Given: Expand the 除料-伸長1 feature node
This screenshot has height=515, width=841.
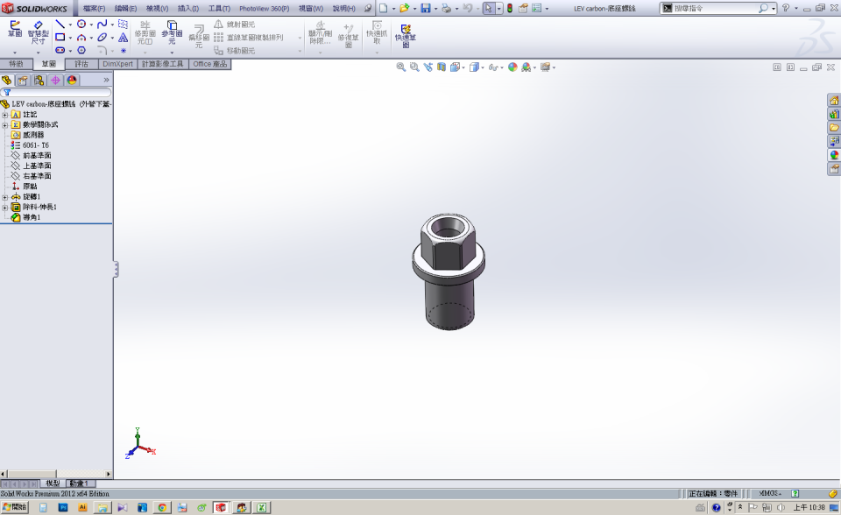Looking at the screenshot, I should click(x=5, y=208).
